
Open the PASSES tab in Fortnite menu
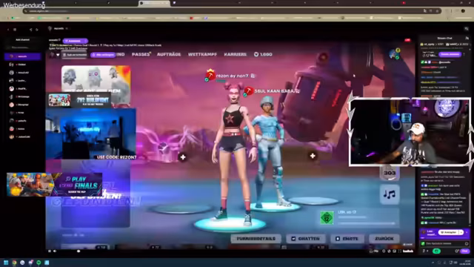(x=141, y=54)
